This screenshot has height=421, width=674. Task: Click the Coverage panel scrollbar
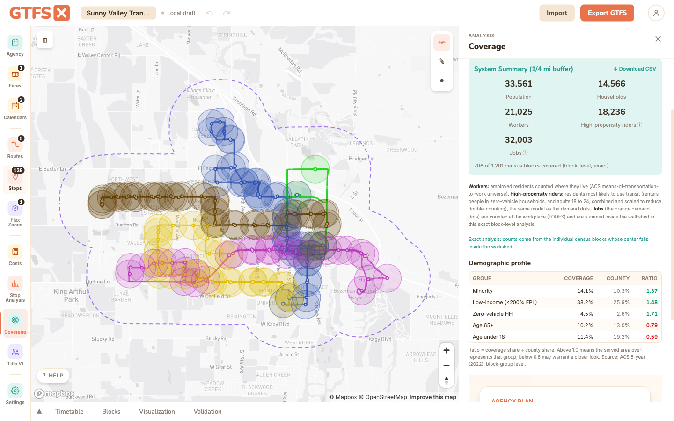[672, 215]
